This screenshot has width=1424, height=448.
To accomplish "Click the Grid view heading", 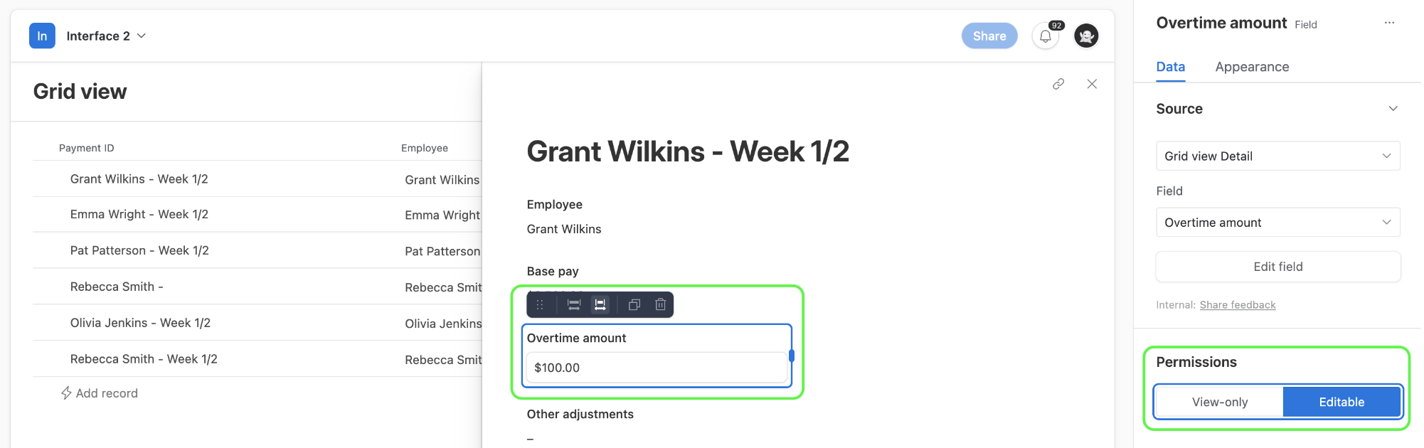I will pos(80,92).
